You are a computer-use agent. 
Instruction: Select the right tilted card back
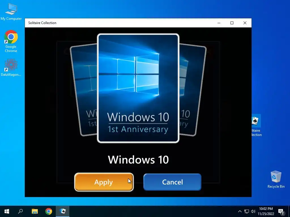[192, 90]
